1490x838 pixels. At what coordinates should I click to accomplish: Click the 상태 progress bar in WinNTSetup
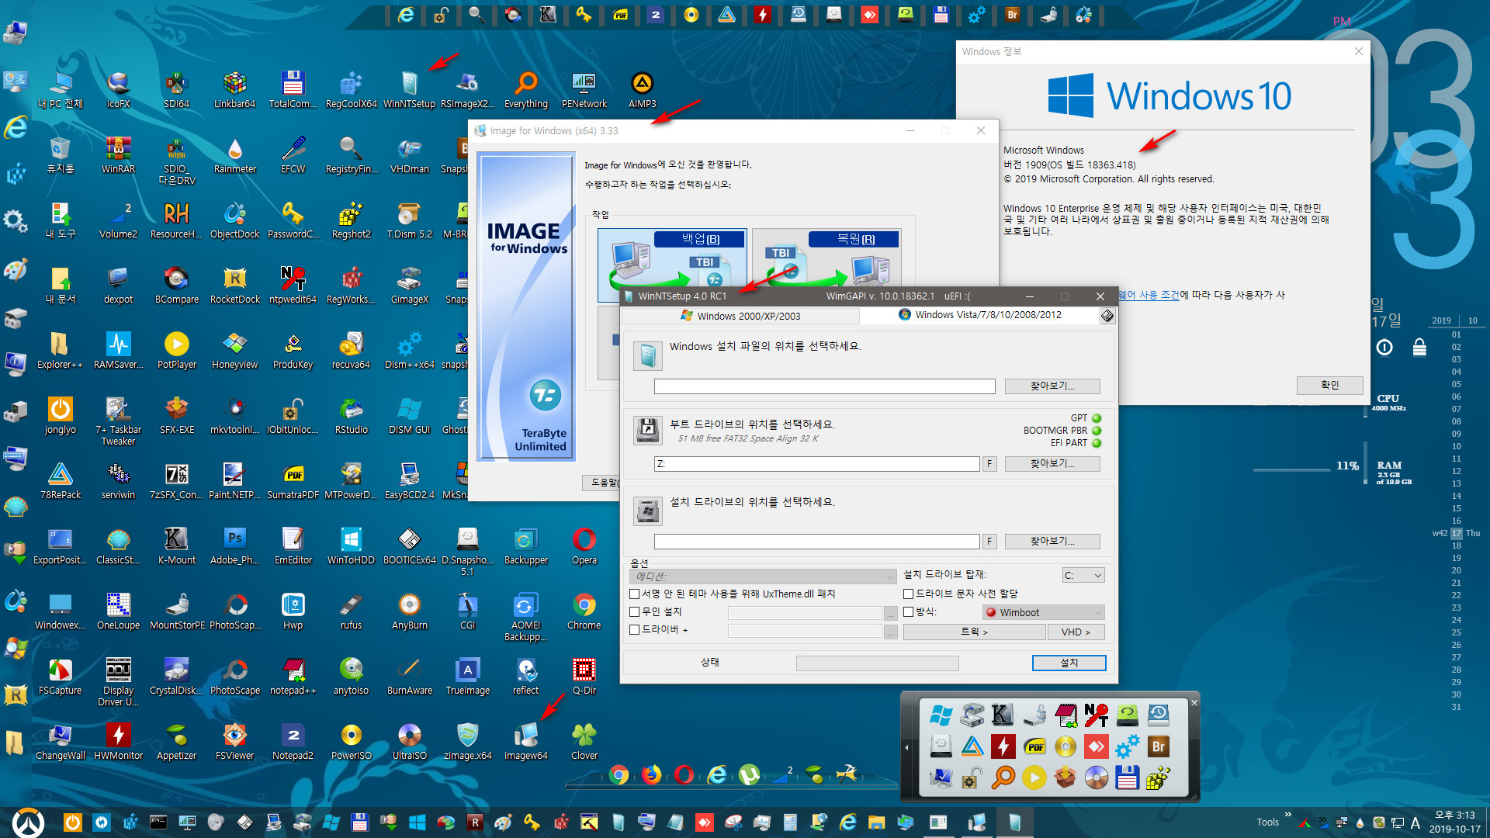pos(878,663)
